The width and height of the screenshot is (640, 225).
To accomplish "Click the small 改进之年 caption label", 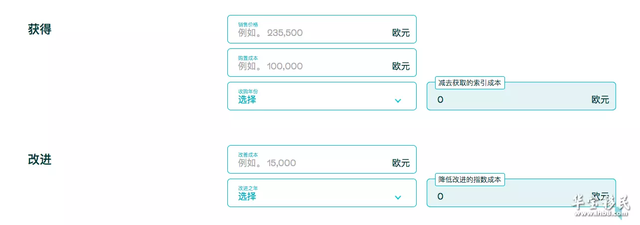I will coord(248,188).
